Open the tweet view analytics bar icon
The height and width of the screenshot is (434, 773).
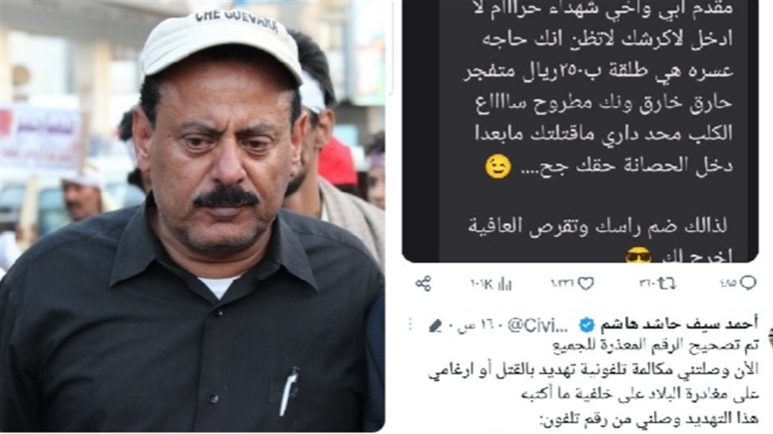pyautogui.click(x=506, y=283)
